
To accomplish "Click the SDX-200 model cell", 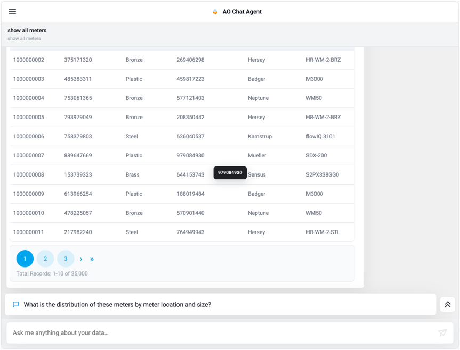I will pyautogui.click(x=316, y=155).
